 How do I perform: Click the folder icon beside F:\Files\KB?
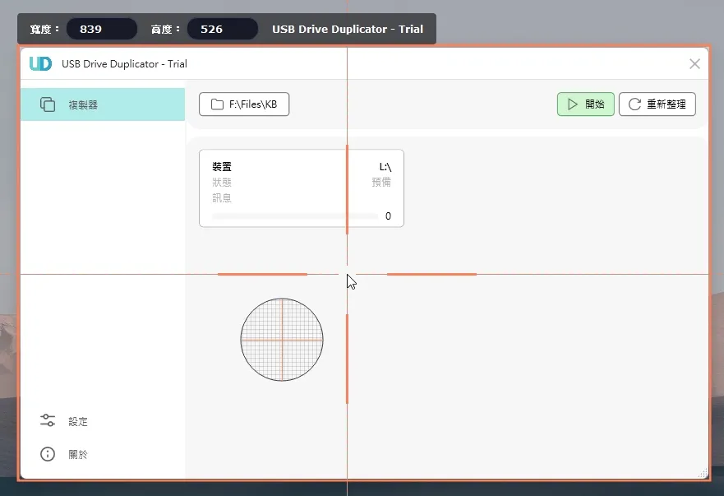(217, 104)
